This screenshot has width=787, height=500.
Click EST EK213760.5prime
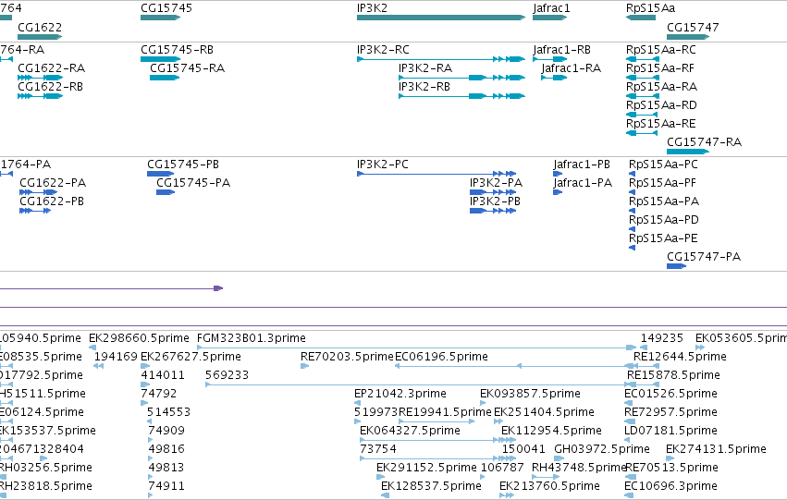coord(549,487)
